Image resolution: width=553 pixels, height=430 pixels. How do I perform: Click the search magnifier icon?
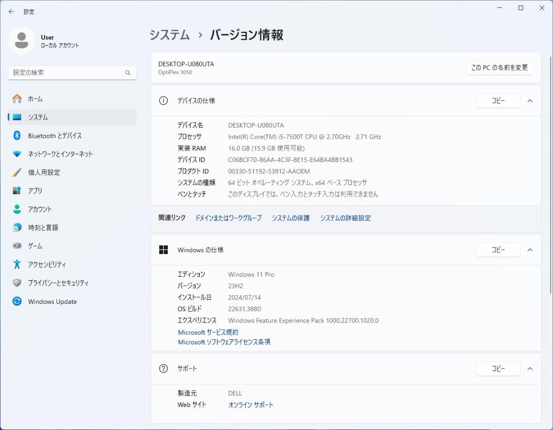tap(127, 73)
